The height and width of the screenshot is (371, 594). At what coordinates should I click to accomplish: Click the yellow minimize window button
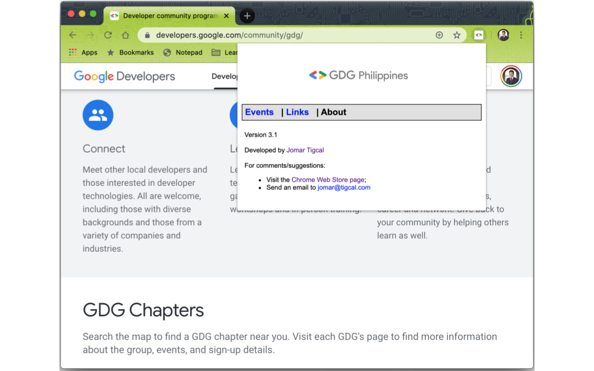82,14
